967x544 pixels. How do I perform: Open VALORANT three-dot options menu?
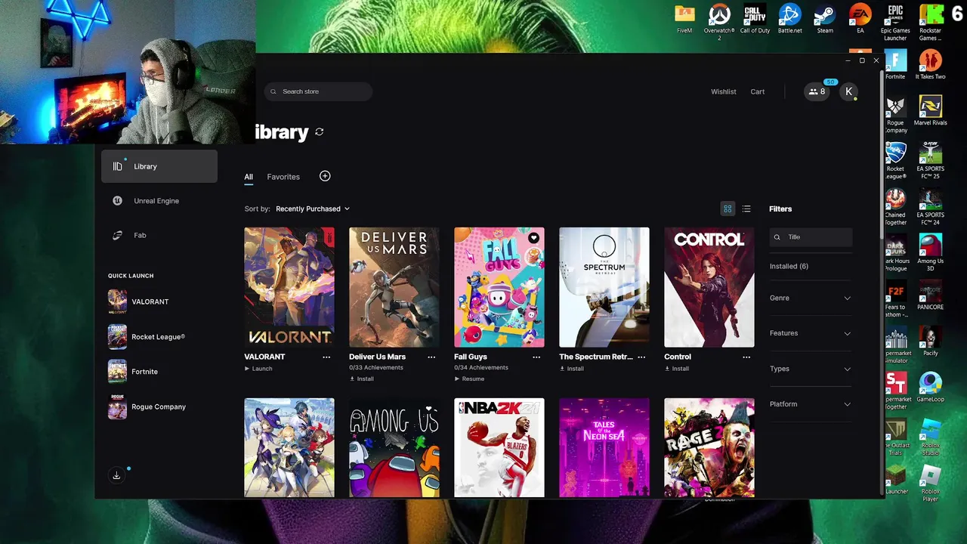pos(326,357)
